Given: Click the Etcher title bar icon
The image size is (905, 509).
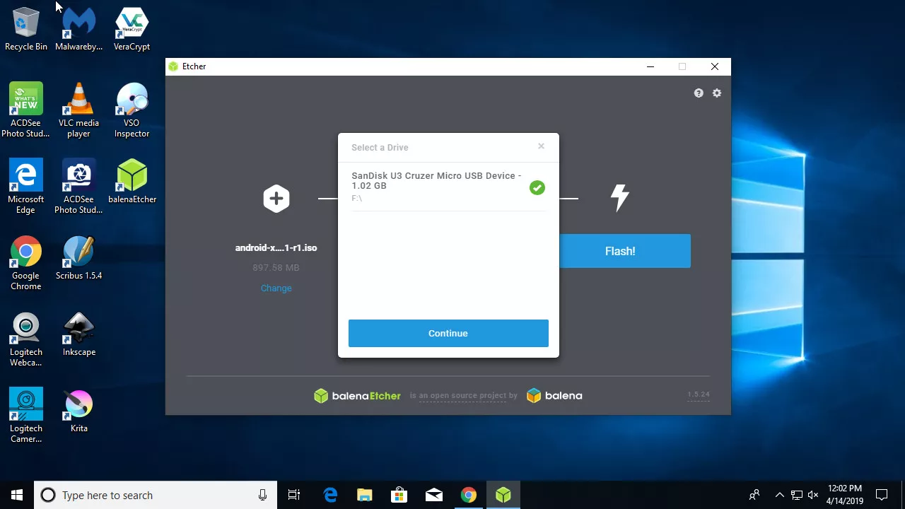Looking at the screenshot, I should (x=173, y=66).
